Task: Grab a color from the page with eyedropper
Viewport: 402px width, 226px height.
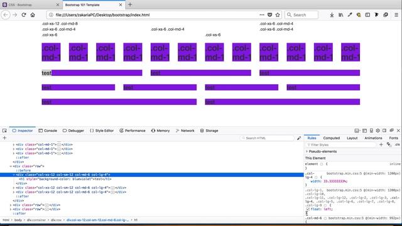Action: (x=299, y=138)
